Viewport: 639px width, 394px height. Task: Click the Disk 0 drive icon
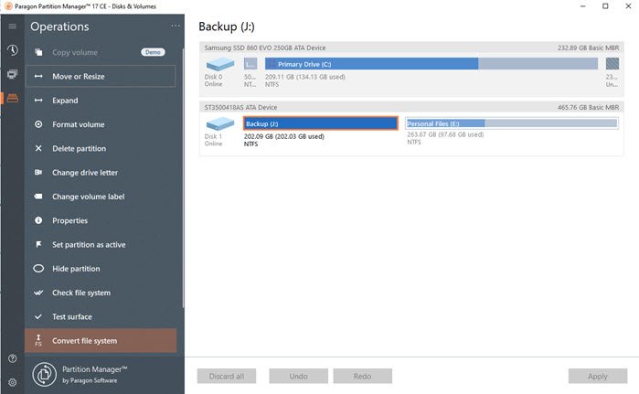pos(220,64)
